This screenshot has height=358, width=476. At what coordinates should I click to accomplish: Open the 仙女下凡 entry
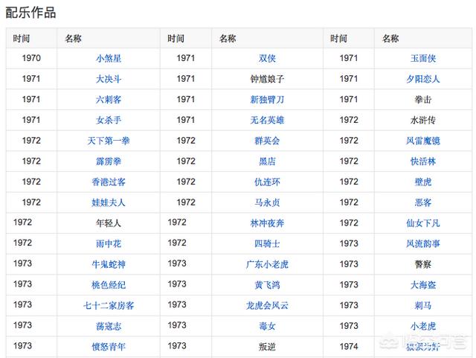click(x=423, y=223)
